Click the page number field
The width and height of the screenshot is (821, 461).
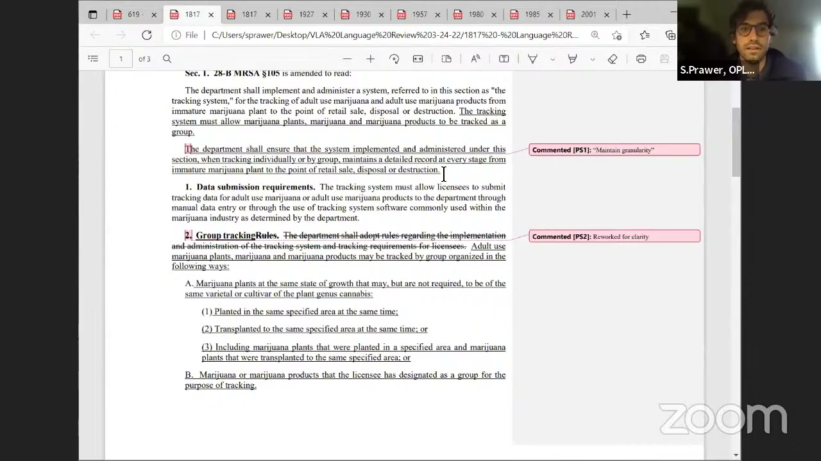pos(121,59)
